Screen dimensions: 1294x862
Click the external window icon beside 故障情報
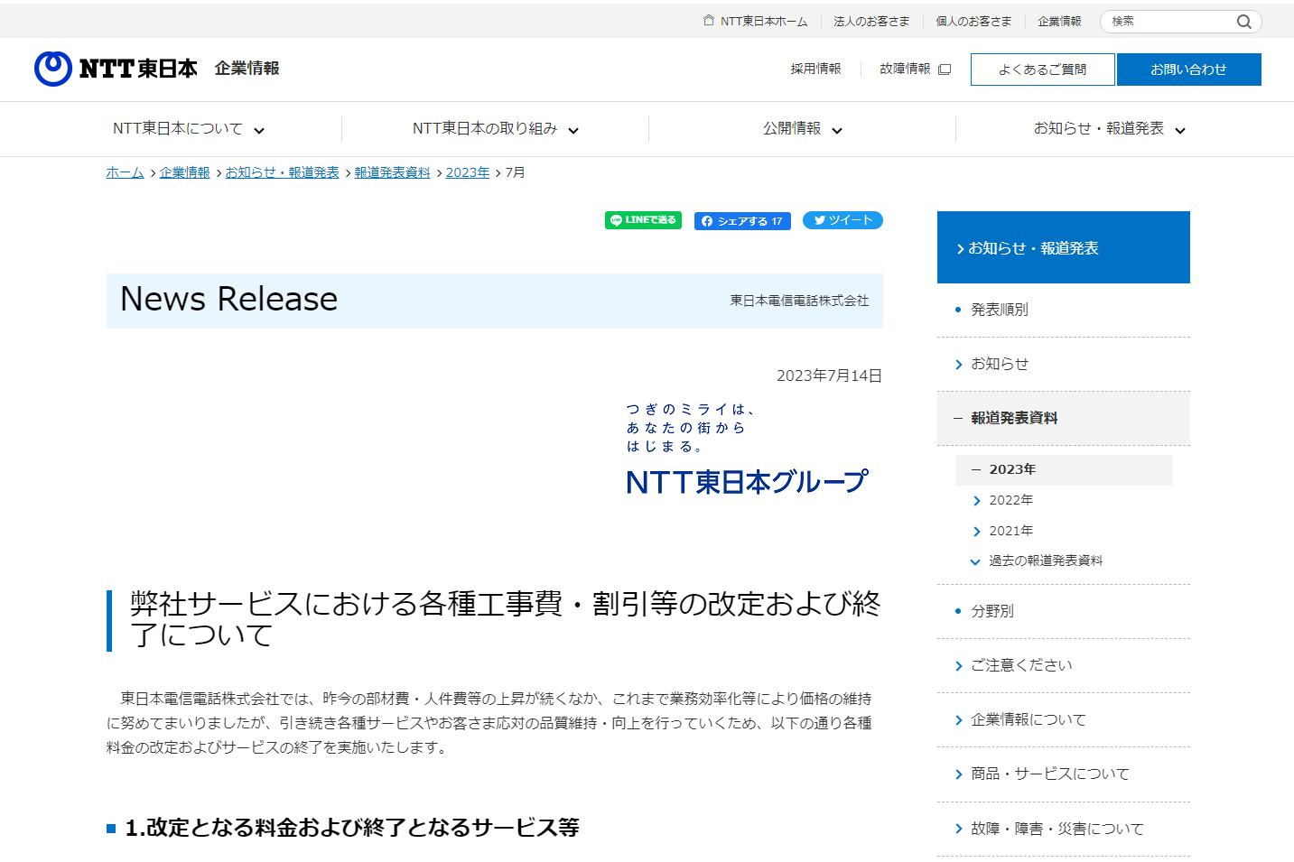(x=945, y=70)
